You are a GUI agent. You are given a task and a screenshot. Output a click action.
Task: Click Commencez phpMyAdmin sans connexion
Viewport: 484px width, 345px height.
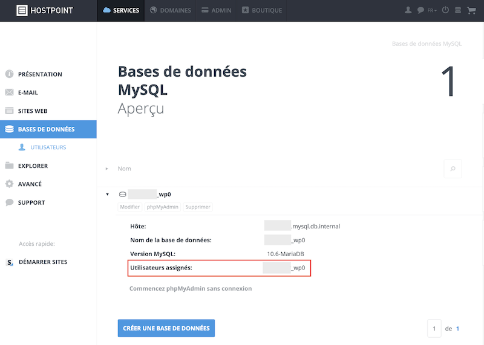point(191,289)
